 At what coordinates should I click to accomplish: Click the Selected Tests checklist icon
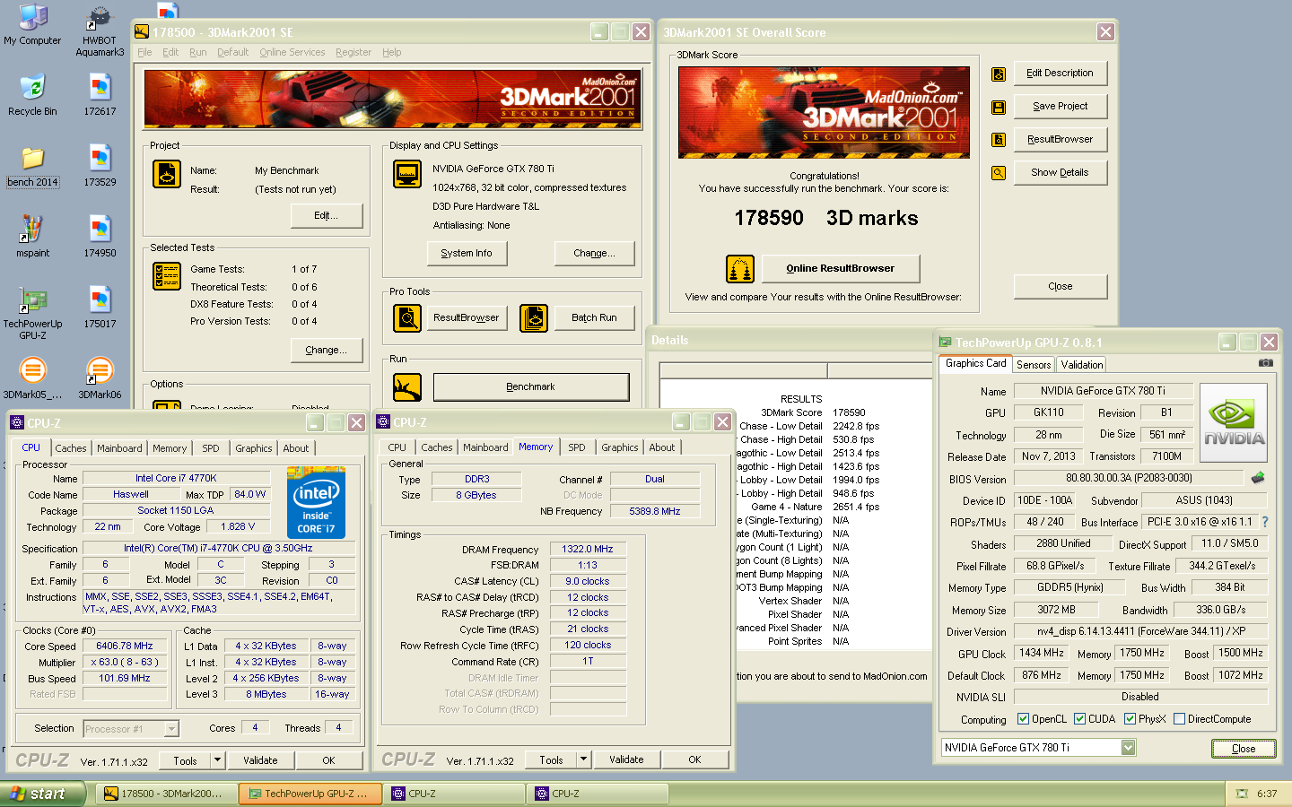[x=167, y=276]
